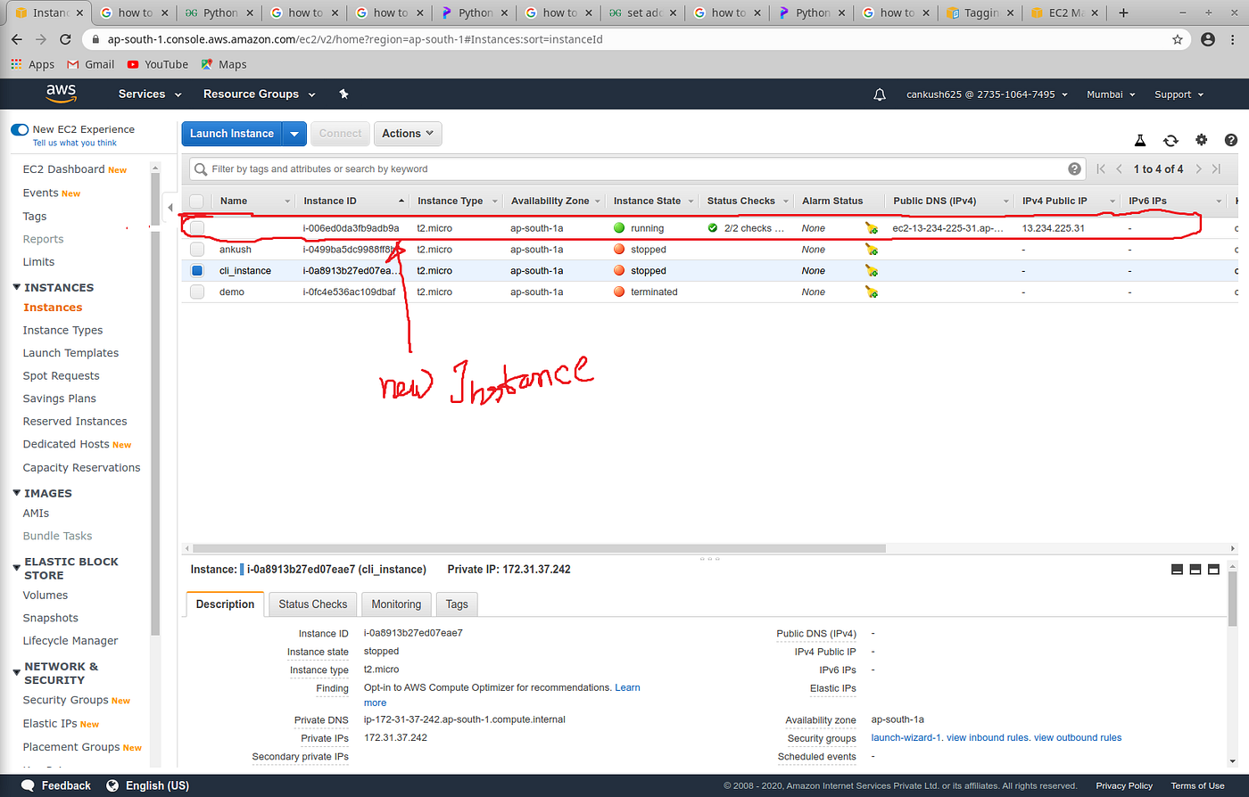The image size is (1249, 797).
Task: Click the filter by tags search field
Action: pyautogui.click(x=638, y=168)
